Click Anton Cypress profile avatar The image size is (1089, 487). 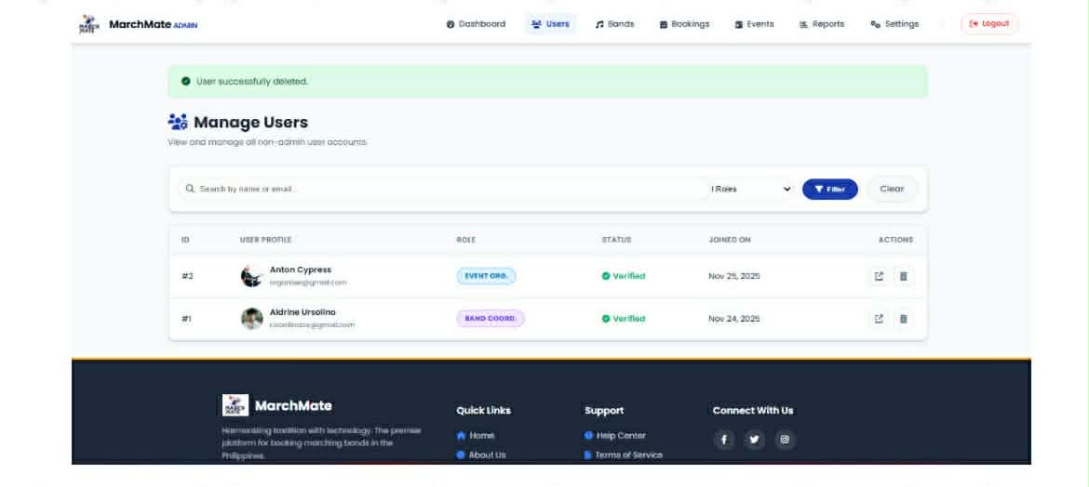click(x=251, y=276)
